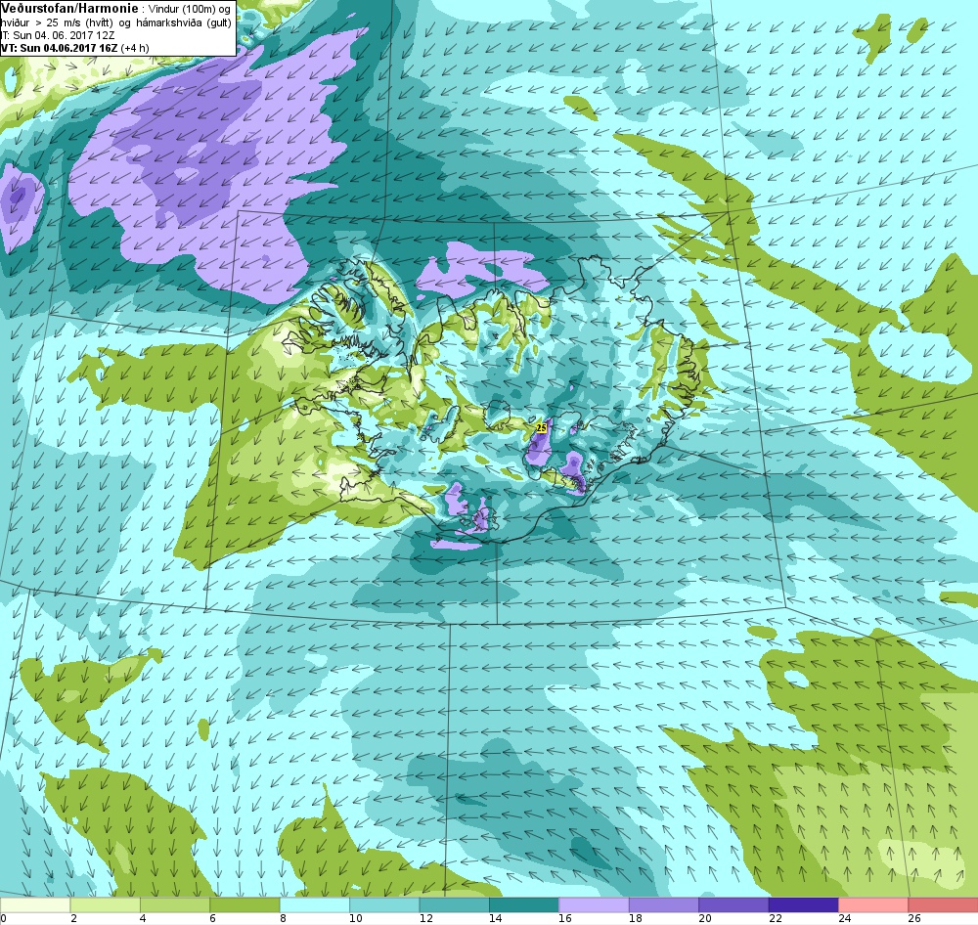The image size is (978, 925).
Task: Pick the olive green 6–8 m/s legend swatch
Action: click(244, 905)
